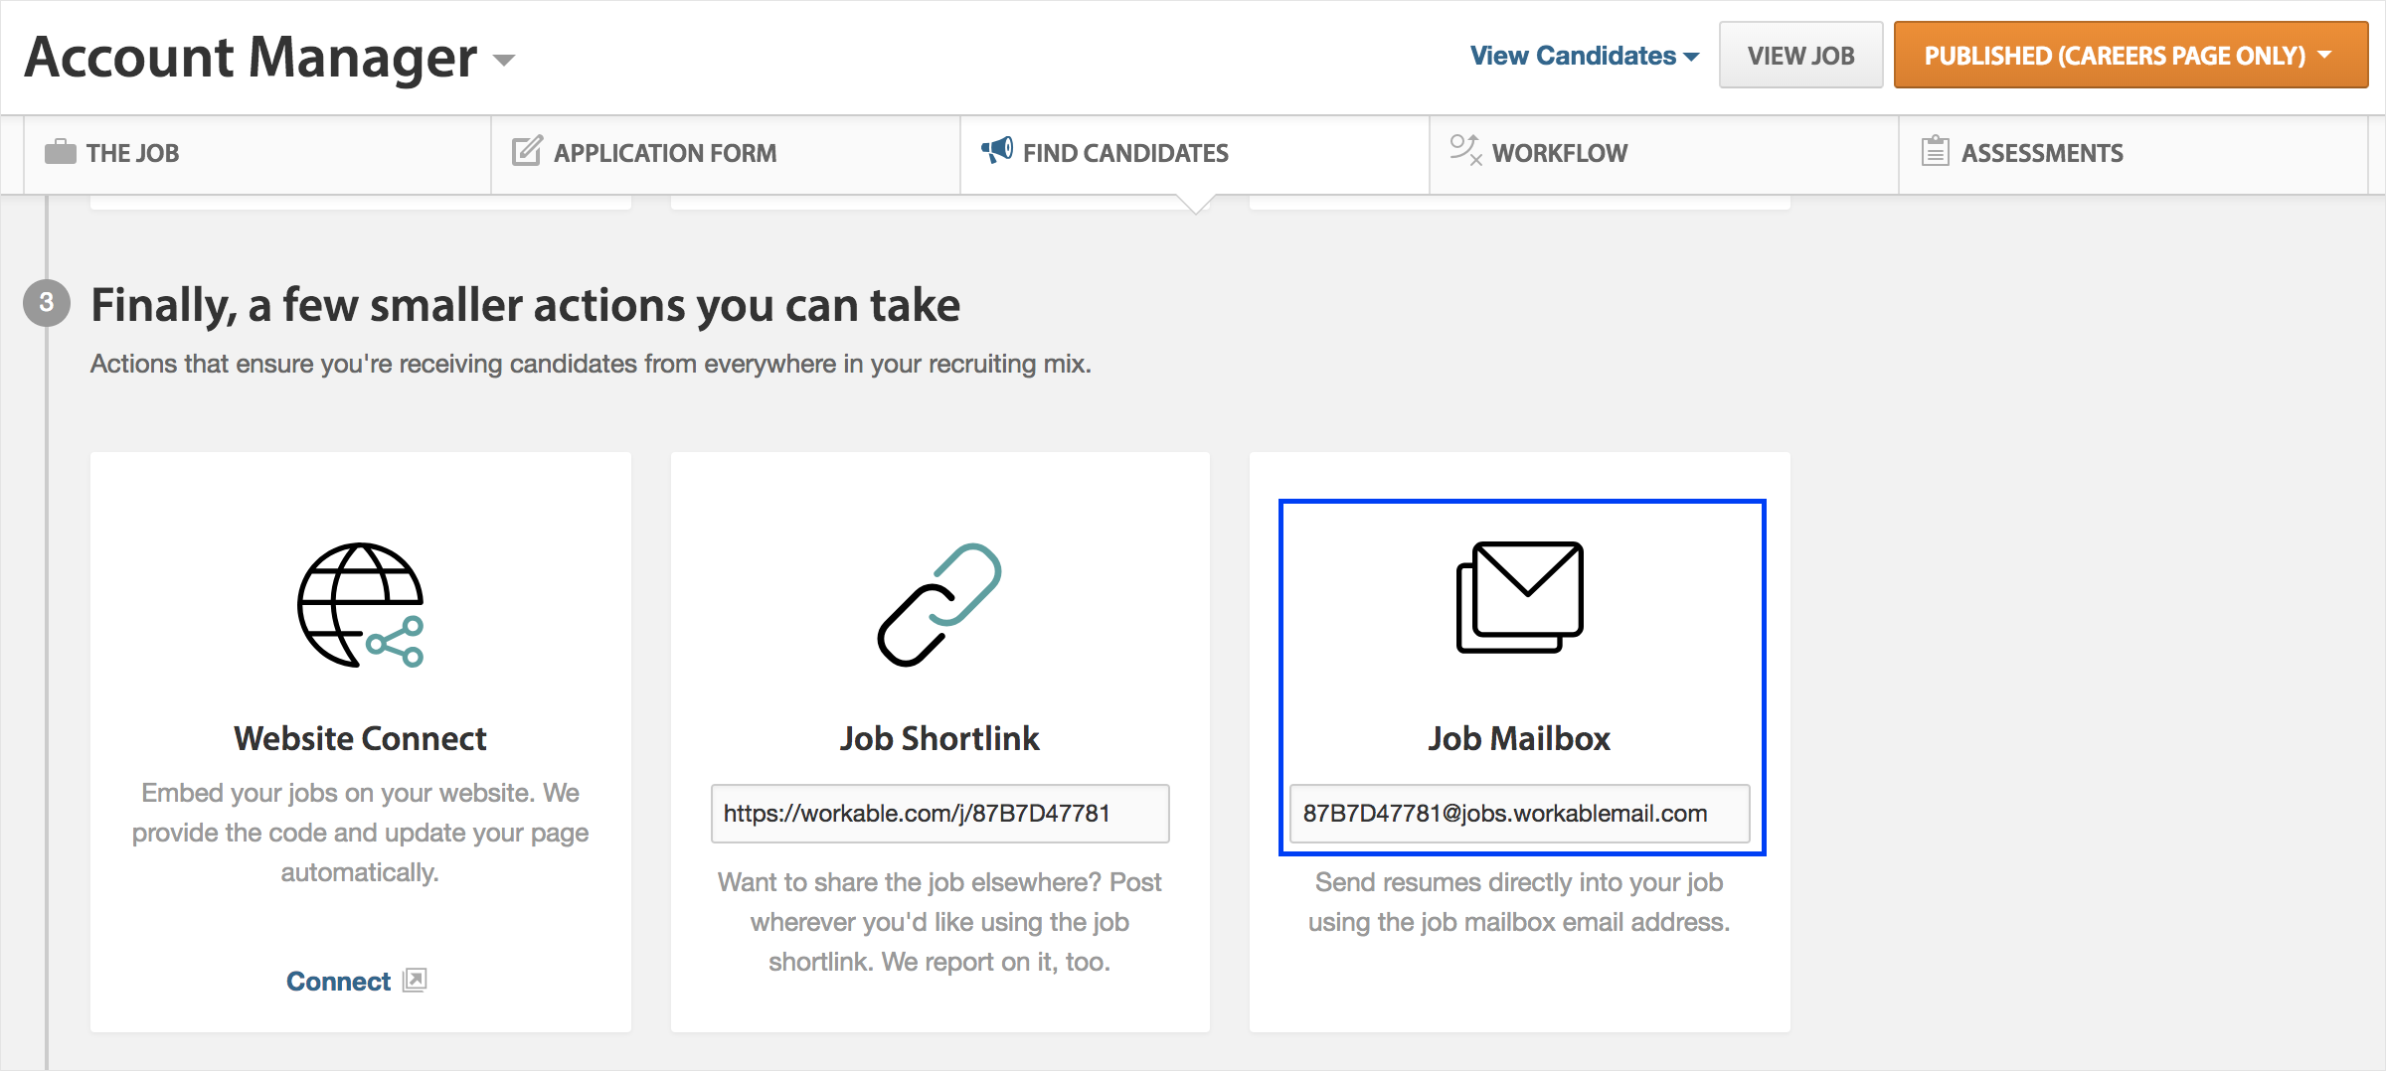Screen dimensions: 2386x1071
Task: Click the workflow icon beside Workflow
Action: click(x=1465, y=150)
